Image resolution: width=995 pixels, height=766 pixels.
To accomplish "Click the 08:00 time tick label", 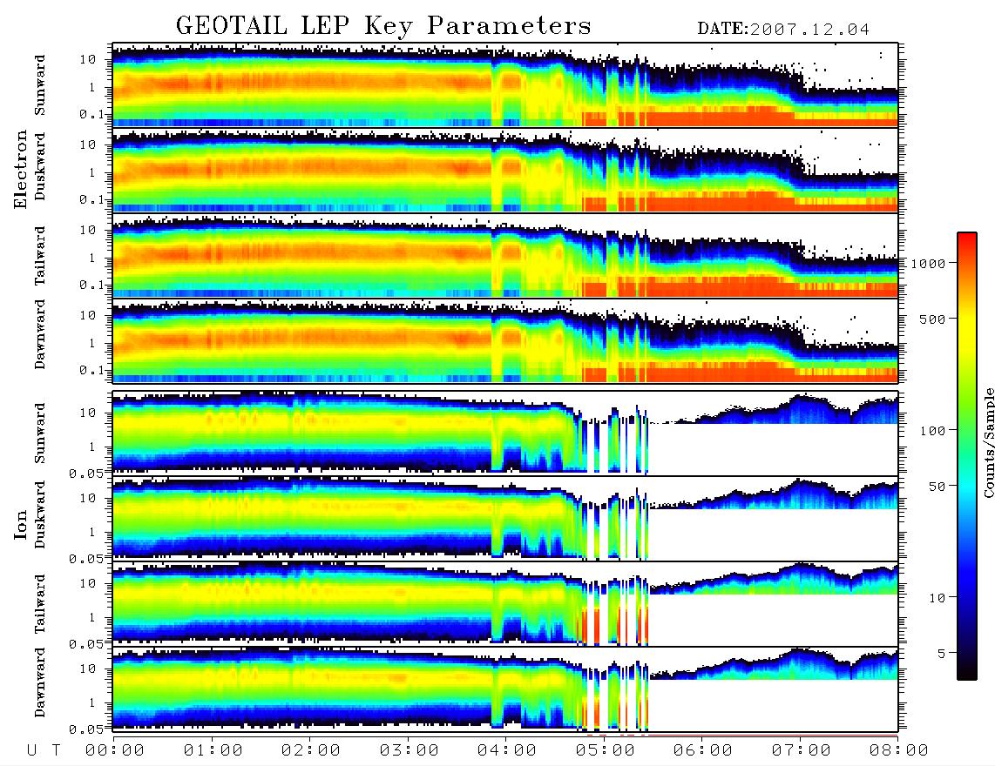I will [x=898, y=750].
